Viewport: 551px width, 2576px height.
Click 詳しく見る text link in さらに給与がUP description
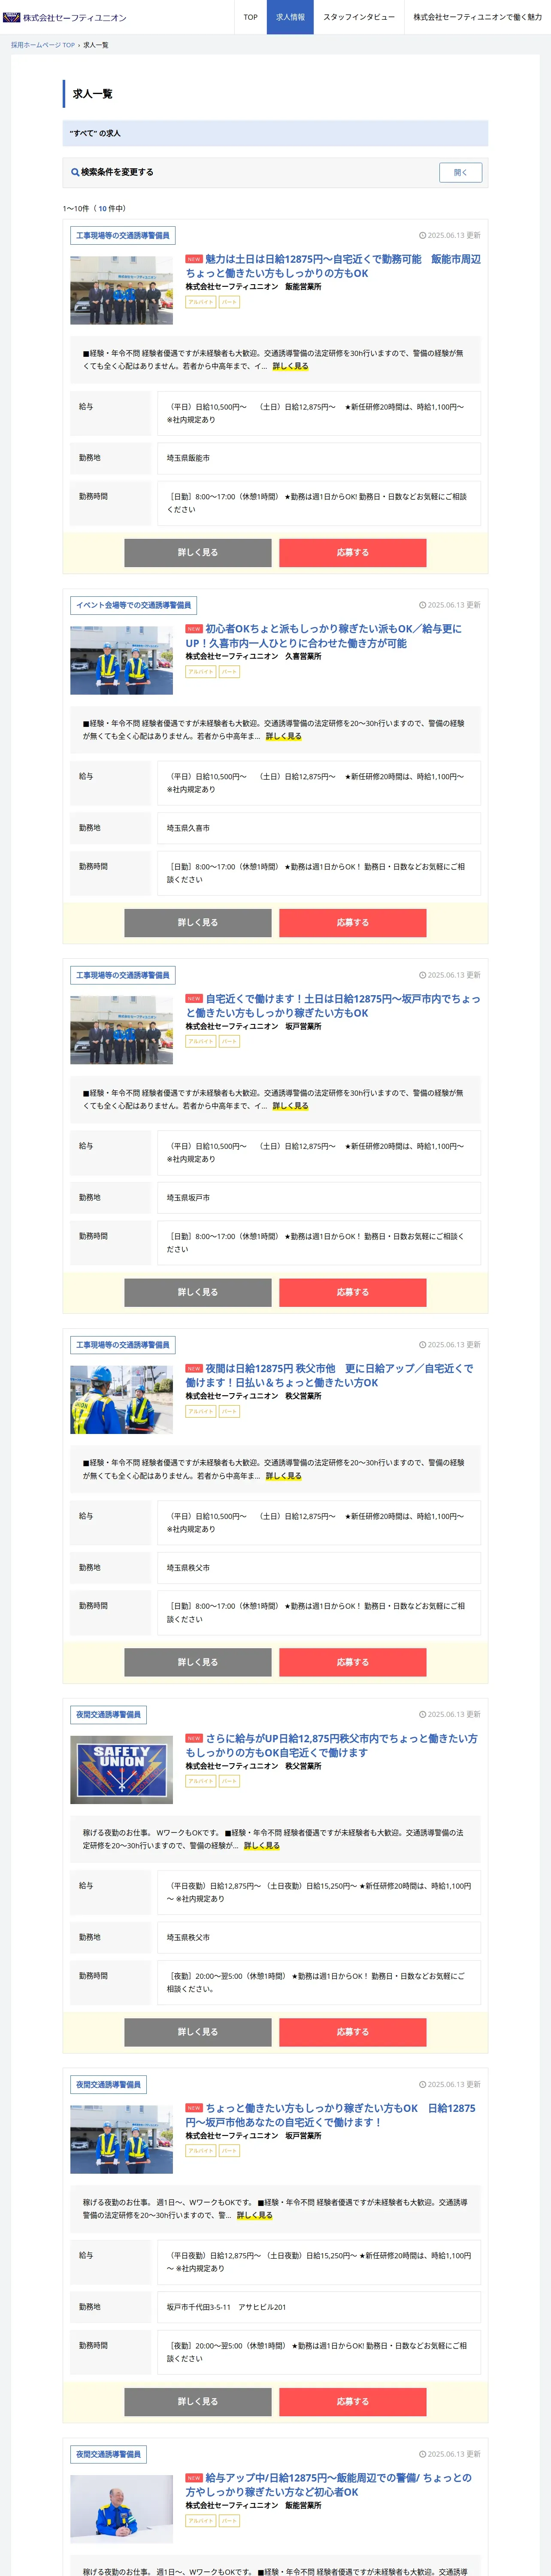click(262, 1846)
